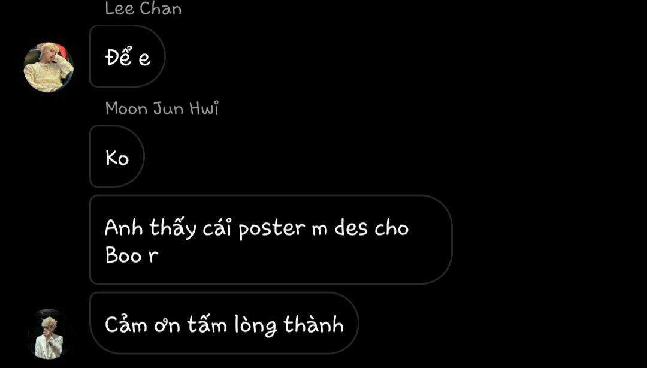Click the word "thành" in the last message
The width and height of the screenshot is (647, 368).
313,325
